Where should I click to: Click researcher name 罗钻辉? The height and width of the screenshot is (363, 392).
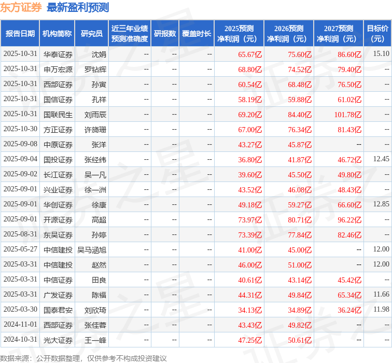[x=95, y=69]
